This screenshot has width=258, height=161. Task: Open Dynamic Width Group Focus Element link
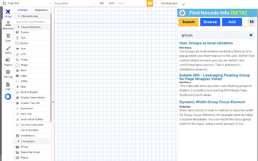(212, 102)
